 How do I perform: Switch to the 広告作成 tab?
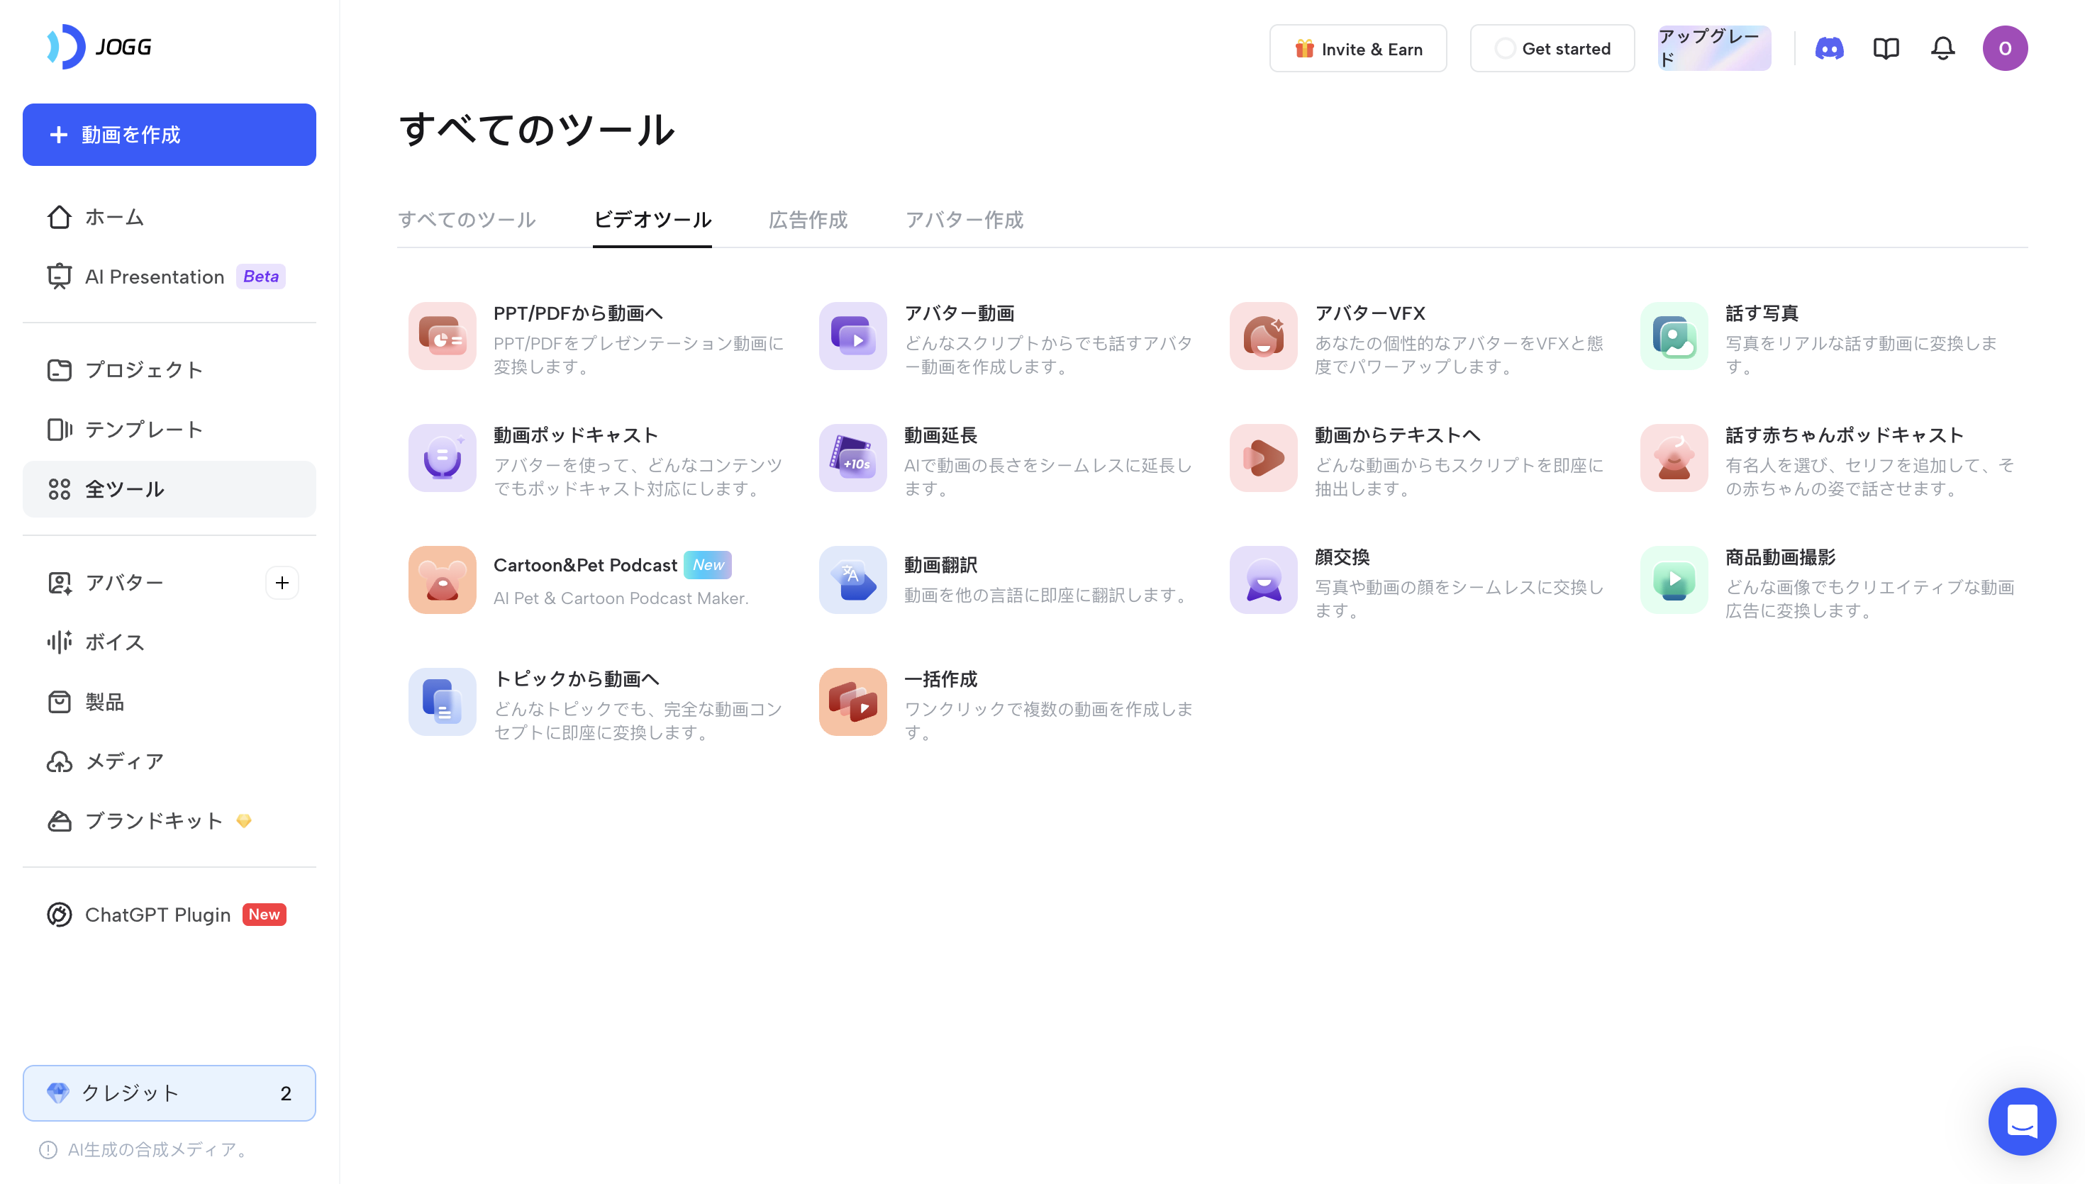[808, 220]
